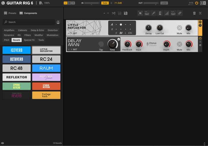
Task: Choose the Special FX category
Action: pyautogui.click(x=29, y=40)
